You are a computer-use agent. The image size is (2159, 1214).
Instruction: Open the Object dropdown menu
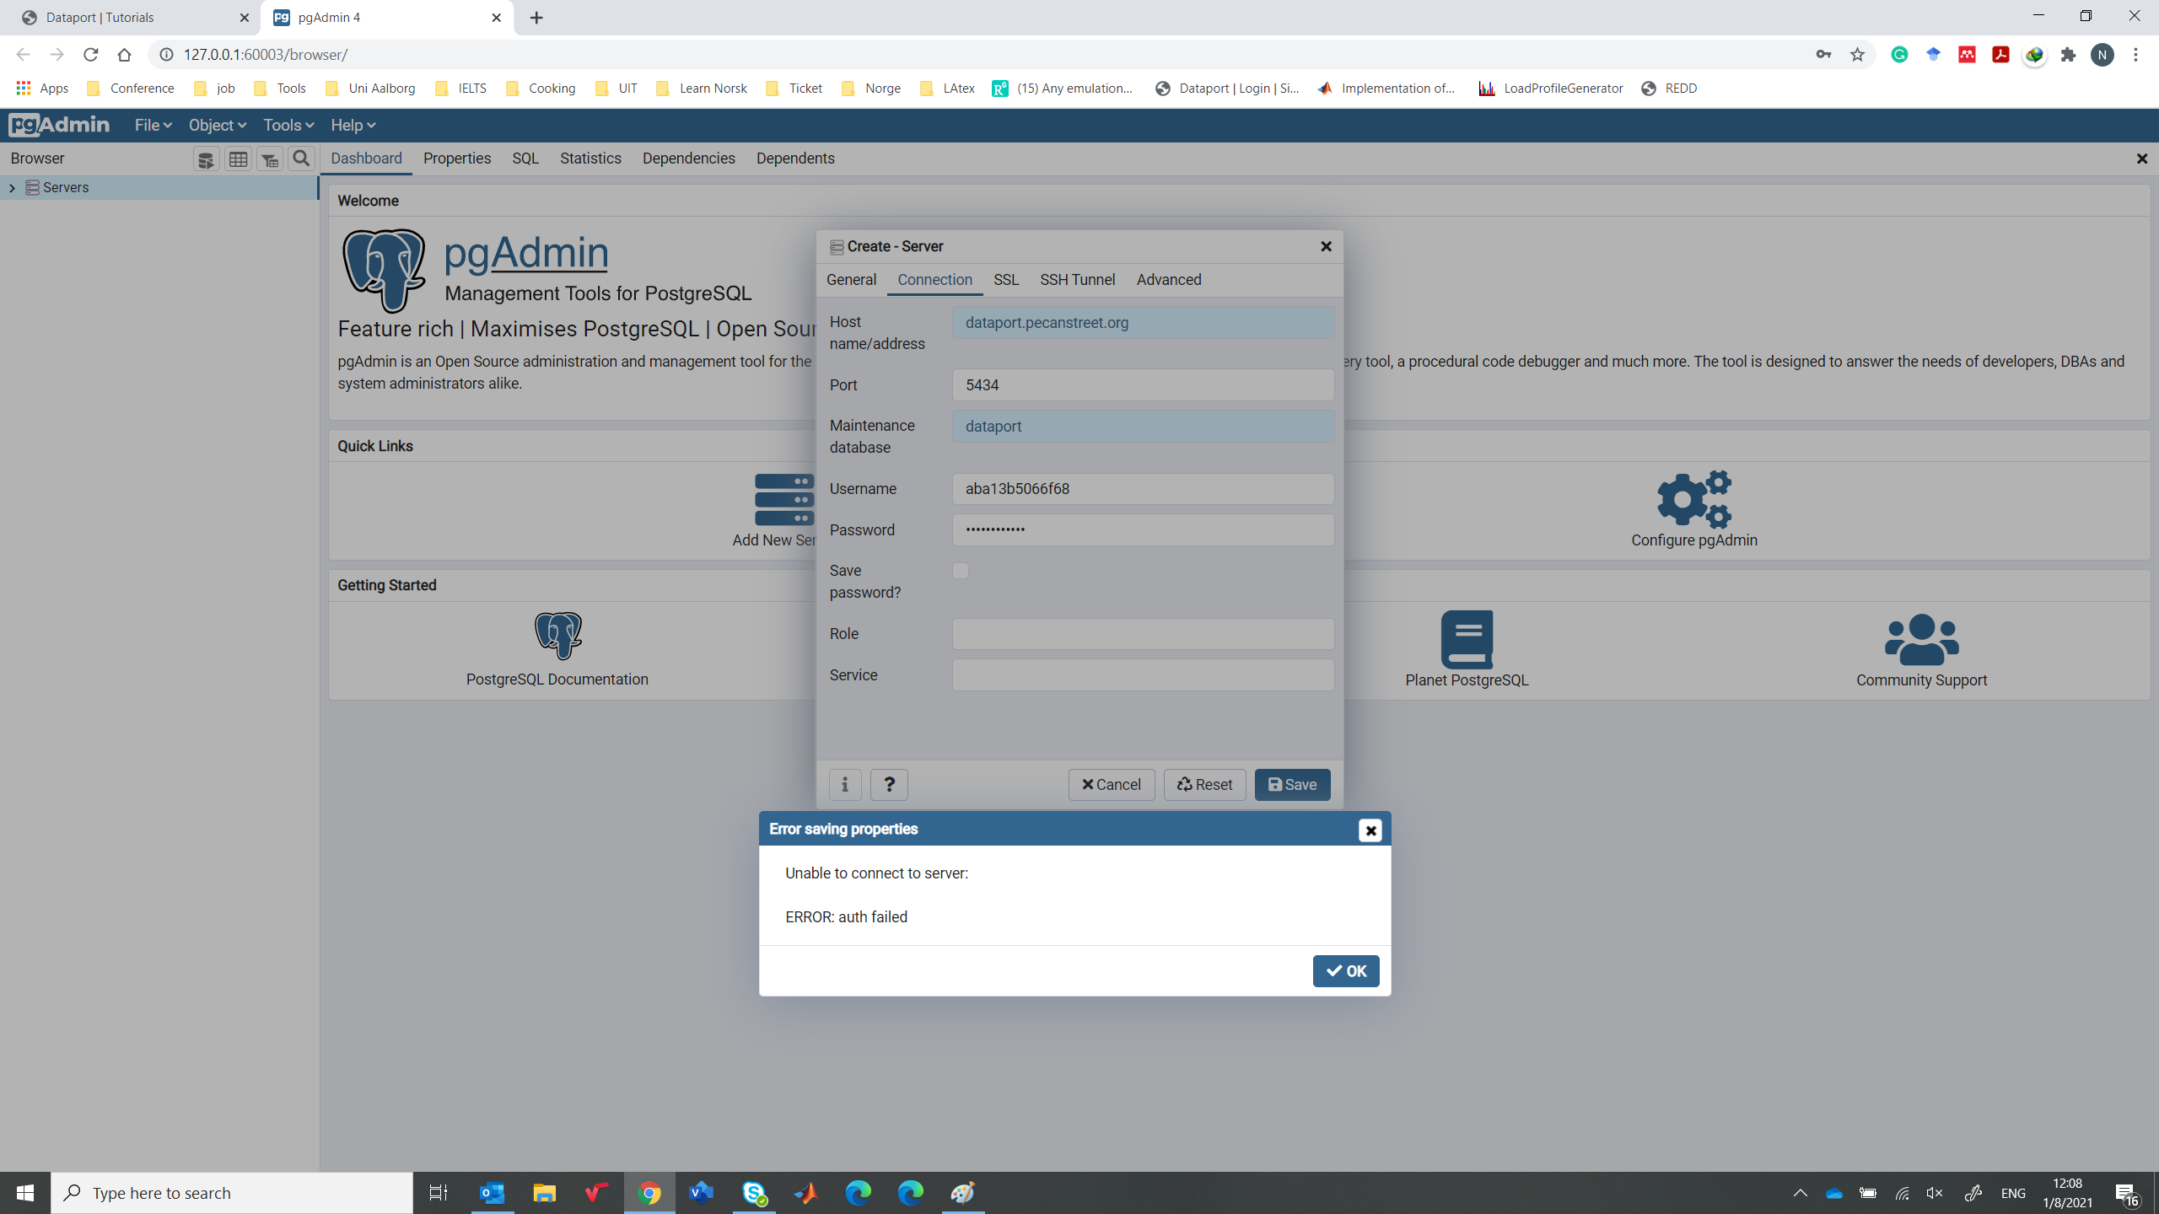[217, 125]
